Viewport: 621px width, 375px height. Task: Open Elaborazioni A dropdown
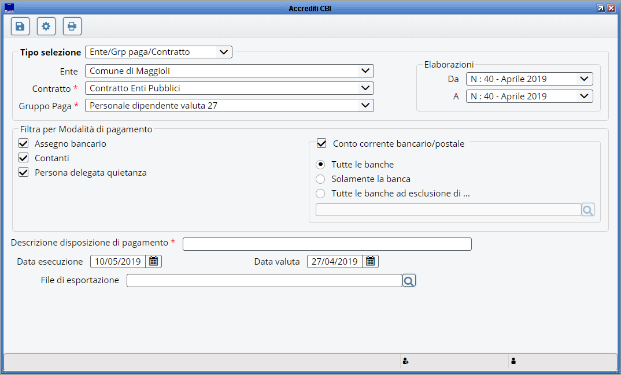[530, 96]
